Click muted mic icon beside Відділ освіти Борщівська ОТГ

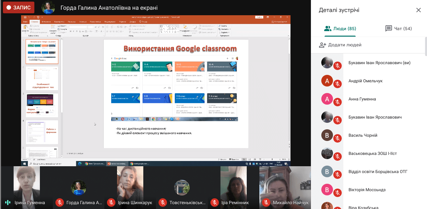[x=338, y=175]
